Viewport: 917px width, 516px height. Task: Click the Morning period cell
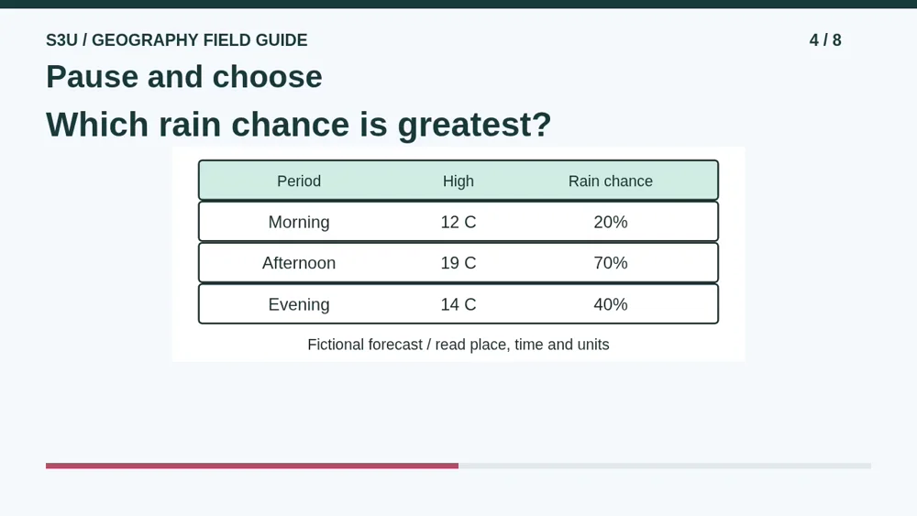tap(299, 222)
